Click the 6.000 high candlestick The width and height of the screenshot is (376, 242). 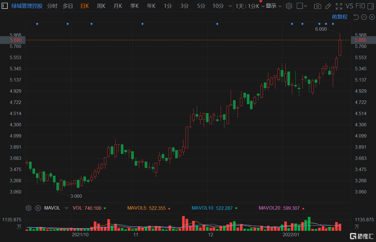point(340,47)
